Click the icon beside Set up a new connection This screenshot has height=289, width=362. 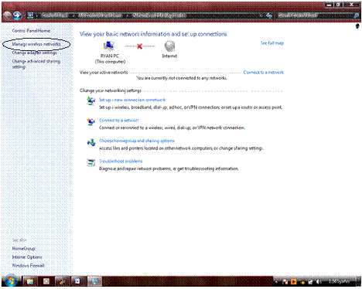coord(90,100)
